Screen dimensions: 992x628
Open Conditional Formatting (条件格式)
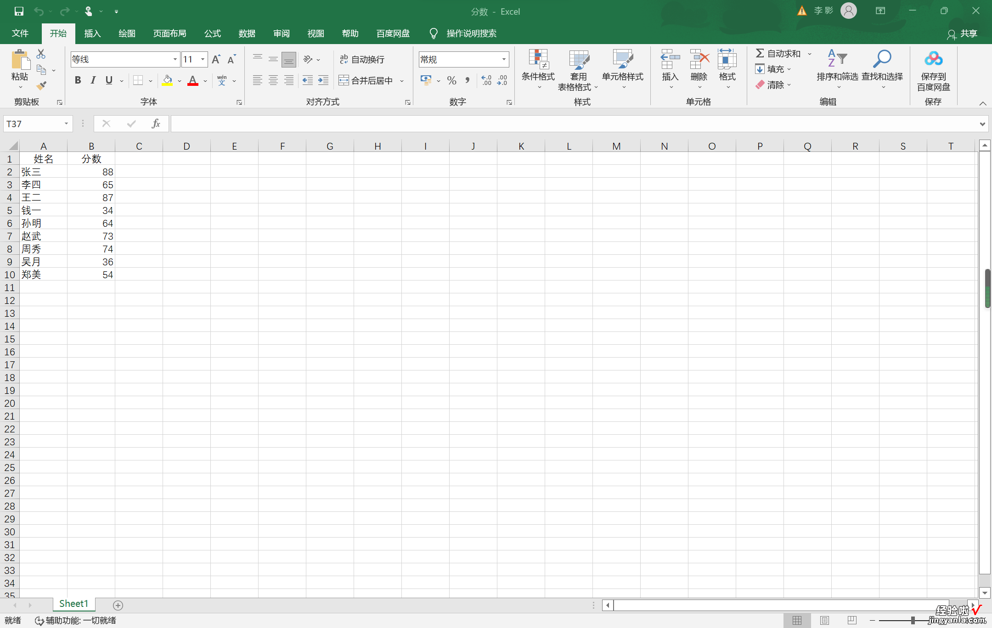click(538, 69)
